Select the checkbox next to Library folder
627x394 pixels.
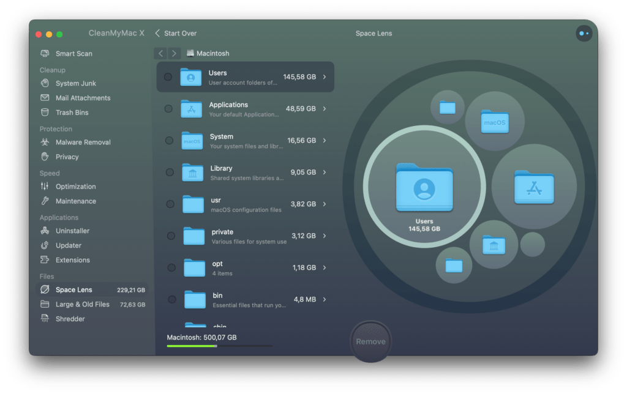170,173
